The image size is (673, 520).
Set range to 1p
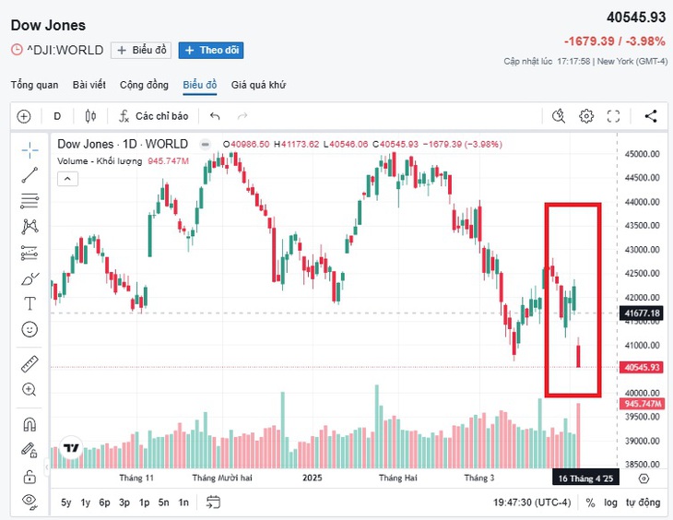[x=144, y=502]
